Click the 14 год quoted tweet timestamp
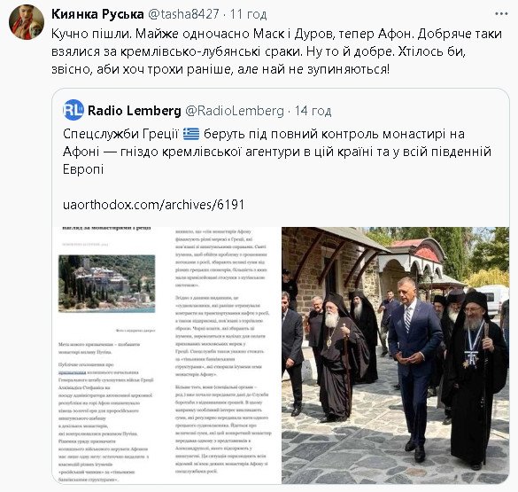The width and height of the screenshot is (518, 492). click(313, 111)
